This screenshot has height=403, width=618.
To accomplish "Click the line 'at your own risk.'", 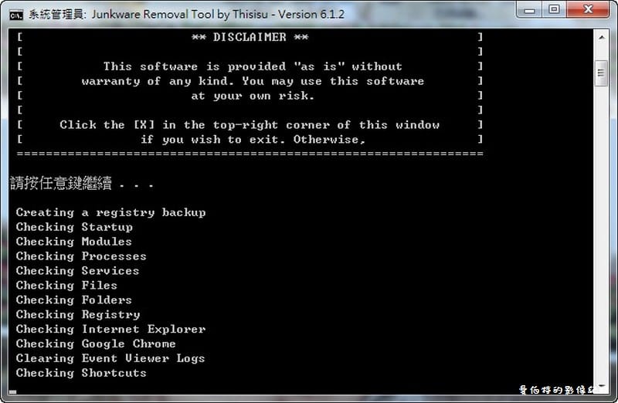I will coord(253,96).
